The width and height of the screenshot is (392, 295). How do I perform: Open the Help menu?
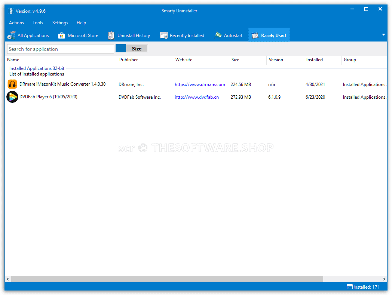click(81, 23)
